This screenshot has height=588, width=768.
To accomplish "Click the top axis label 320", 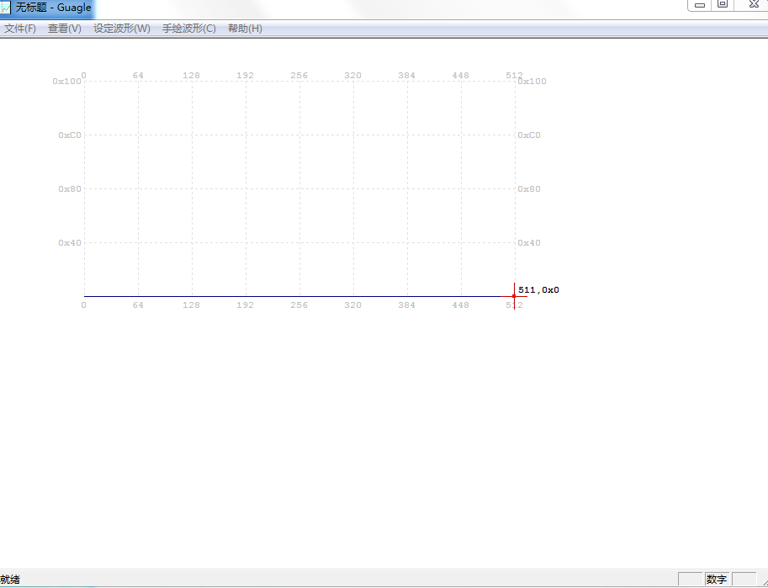I will 352,76.
